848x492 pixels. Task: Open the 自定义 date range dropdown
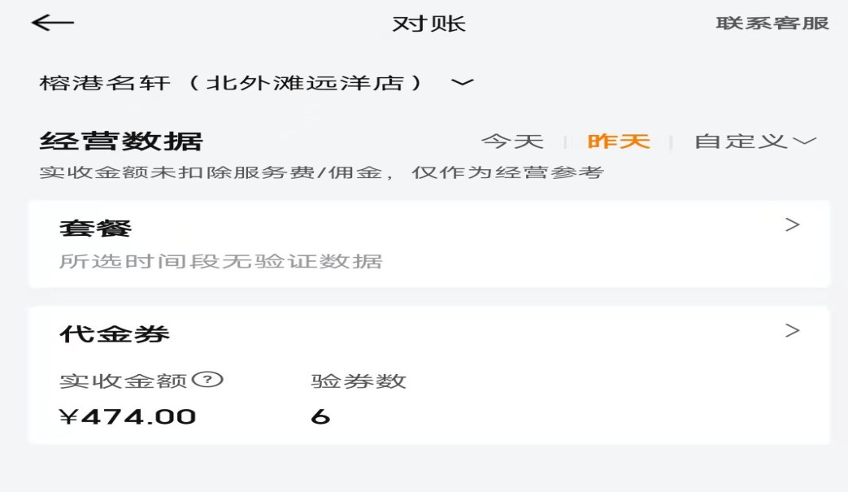(x=740, y=142)
